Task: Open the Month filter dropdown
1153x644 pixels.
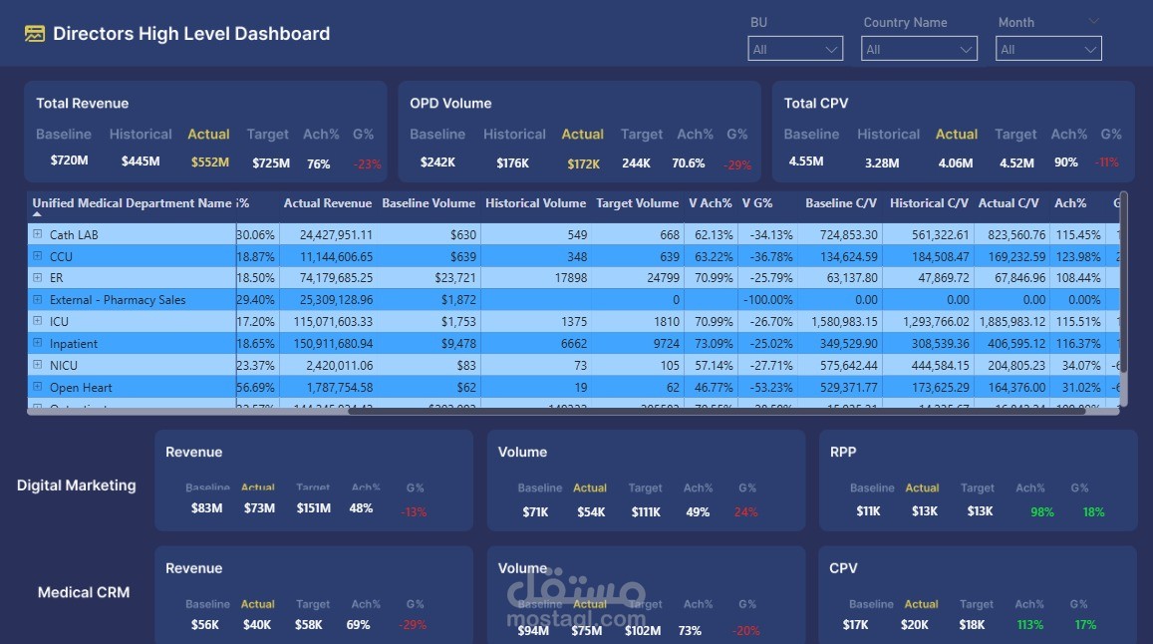Action: point(1047,47)
